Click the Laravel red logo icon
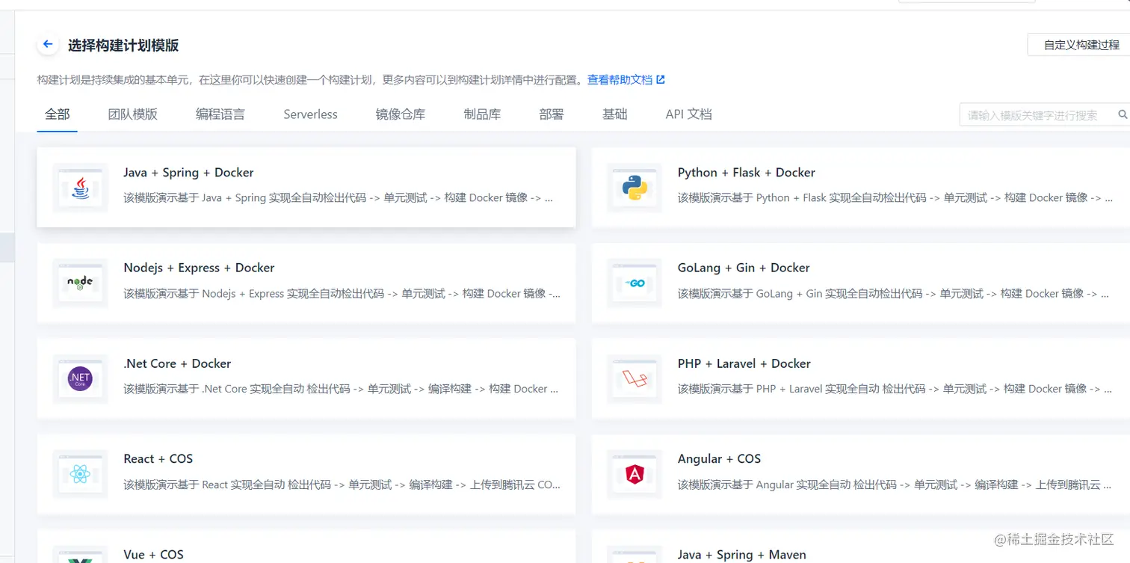The height and width of the screenshot is (563, 1130). click(x=635, y=379)
